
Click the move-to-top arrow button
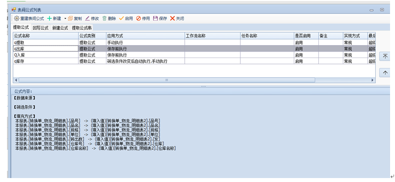pyautogui.click(x=385, y=56)
